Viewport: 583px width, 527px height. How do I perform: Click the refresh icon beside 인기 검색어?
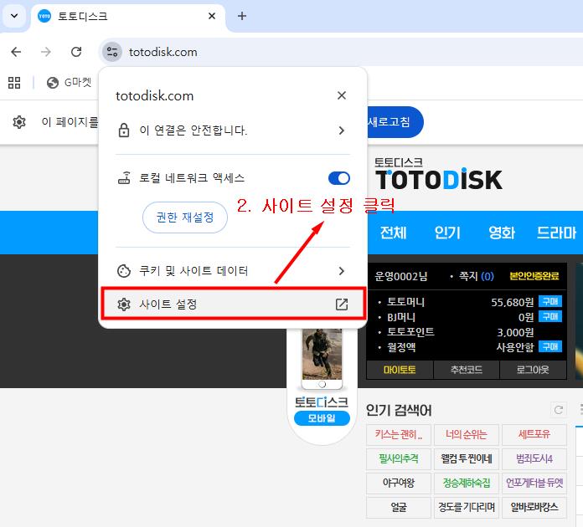559,410
